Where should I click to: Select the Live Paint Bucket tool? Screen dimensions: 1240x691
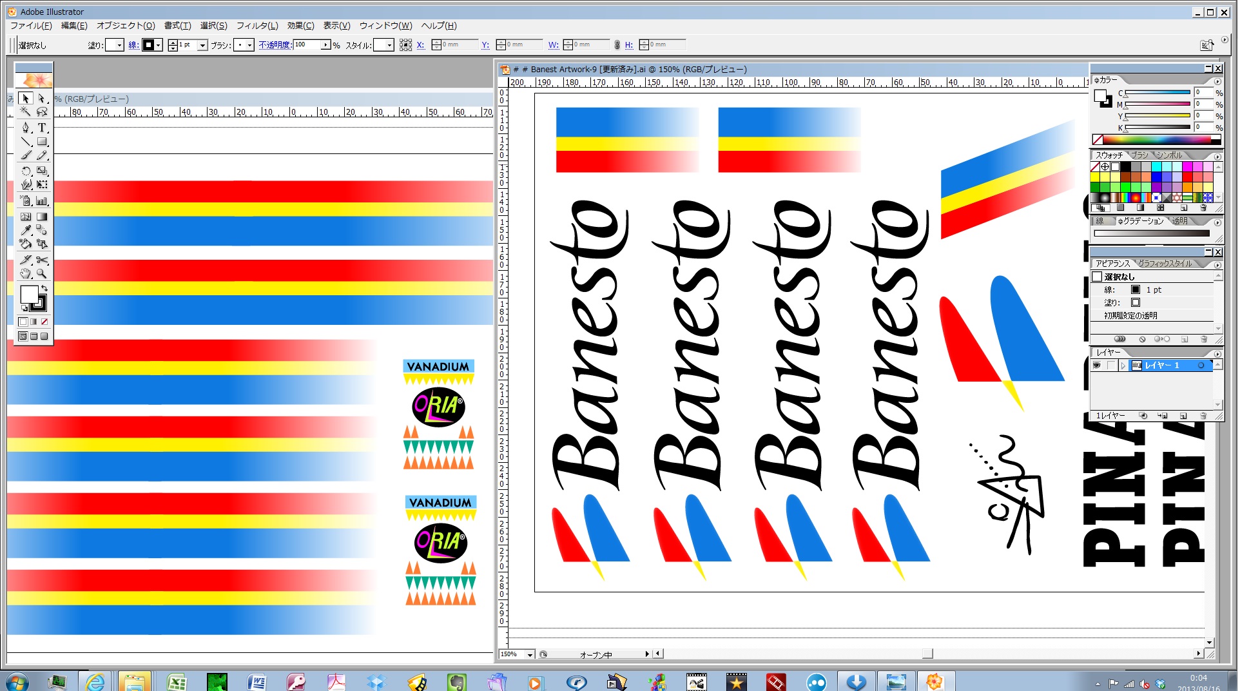25,244
